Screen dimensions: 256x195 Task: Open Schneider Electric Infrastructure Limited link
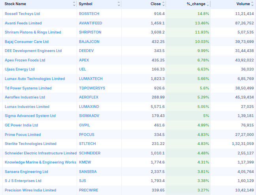click(41, 153)
